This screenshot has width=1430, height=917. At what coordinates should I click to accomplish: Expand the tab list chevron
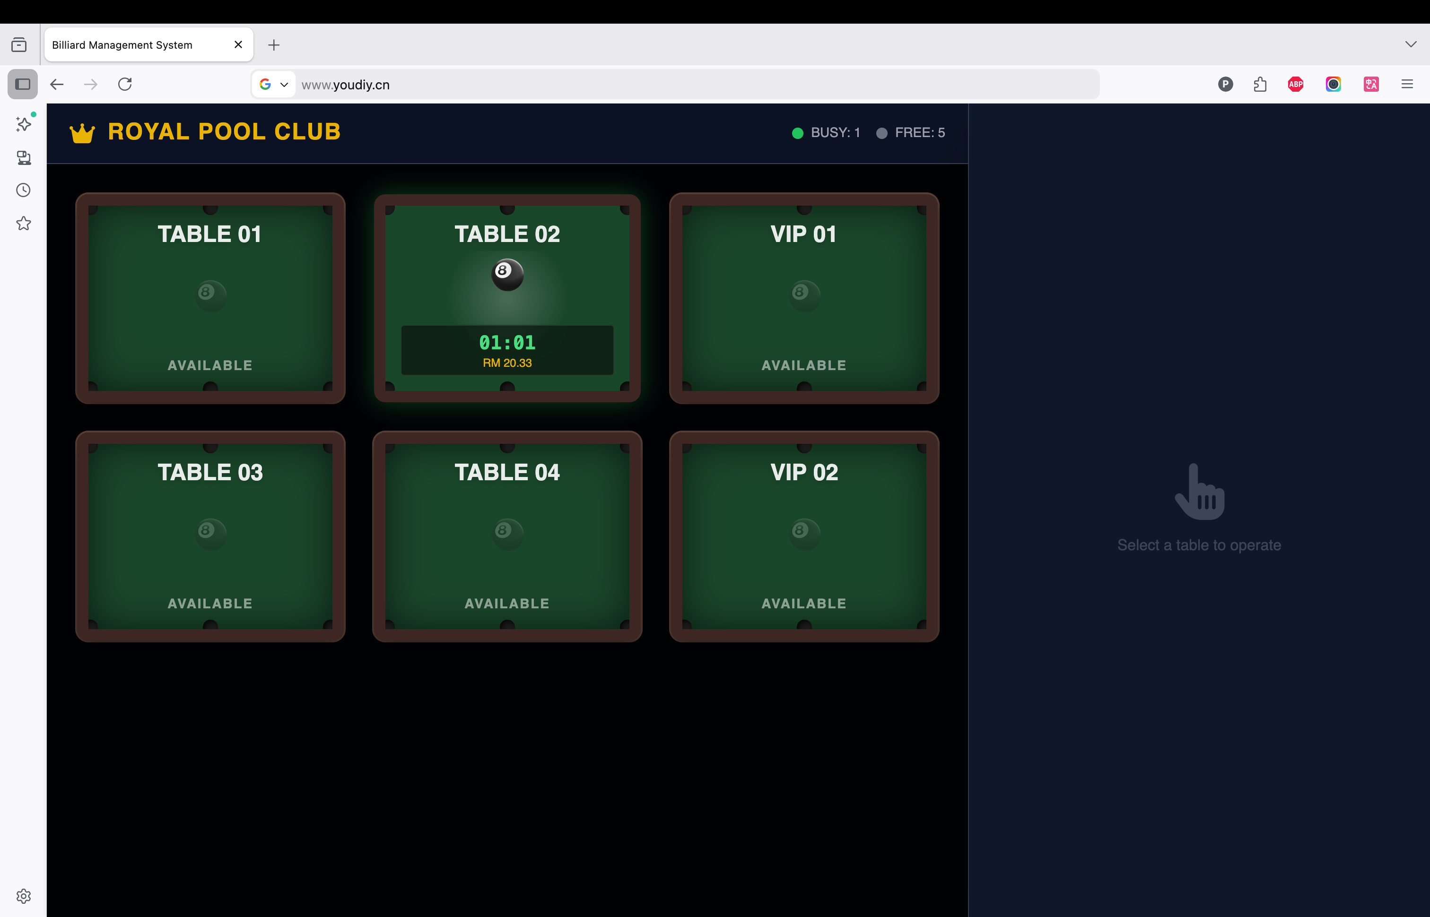tap(1410, 44)
